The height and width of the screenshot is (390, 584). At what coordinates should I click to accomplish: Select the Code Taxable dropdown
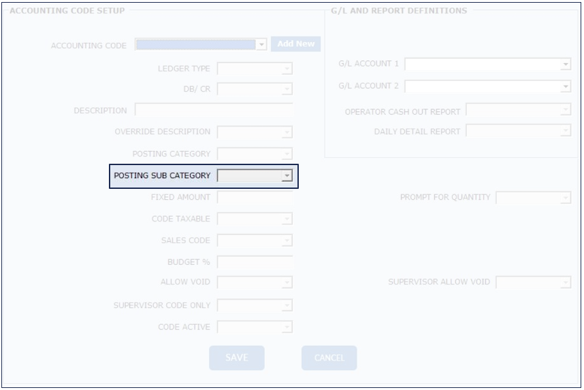pos(254,219)
